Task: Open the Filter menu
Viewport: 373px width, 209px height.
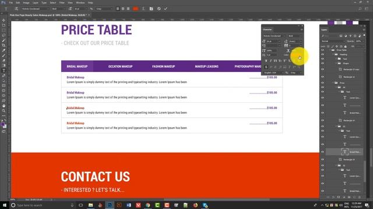Action: [x=62, y=2]
